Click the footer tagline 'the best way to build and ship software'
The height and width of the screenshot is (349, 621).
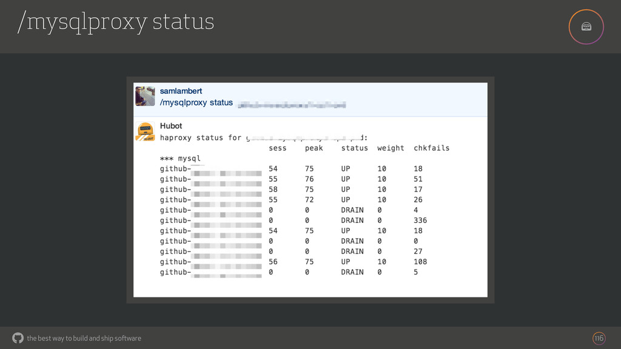(84, 338)
